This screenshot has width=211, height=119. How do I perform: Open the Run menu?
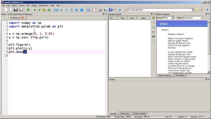coord(28,5)
